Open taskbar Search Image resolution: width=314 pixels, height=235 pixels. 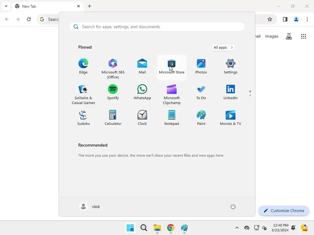pyautogui.click(x=144, y=228)
